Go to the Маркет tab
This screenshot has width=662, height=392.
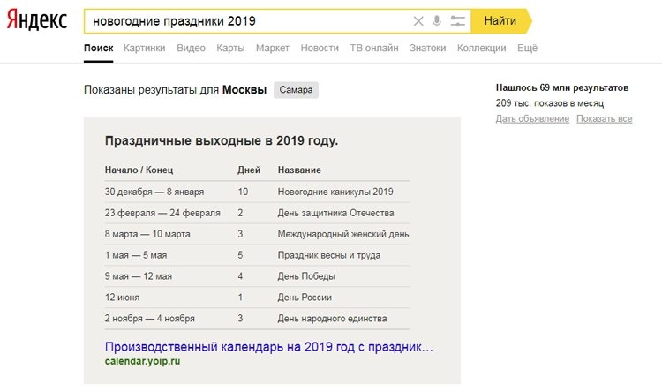273,49
